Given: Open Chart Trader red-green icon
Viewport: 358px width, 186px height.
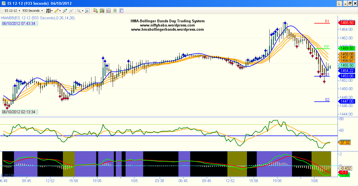Looking at the screenshot, I should click(x=95, y=11).
